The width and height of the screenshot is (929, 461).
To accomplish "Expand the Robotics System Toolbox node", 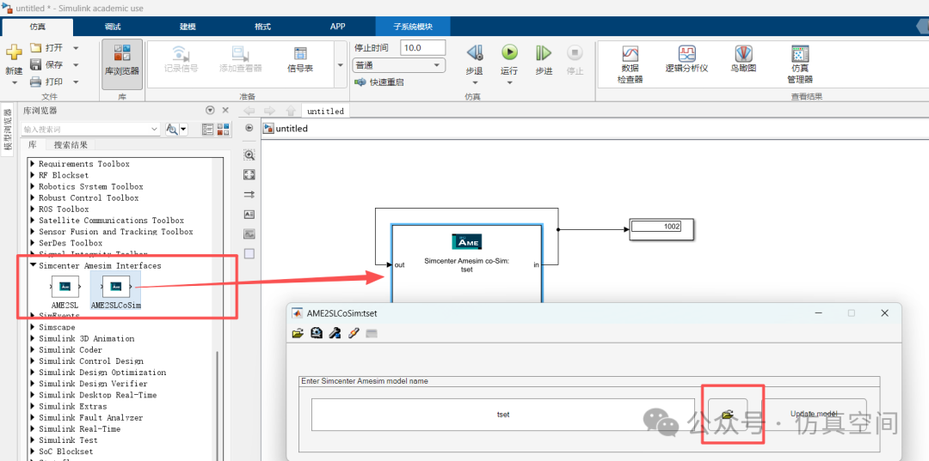I will pos(33,186).
